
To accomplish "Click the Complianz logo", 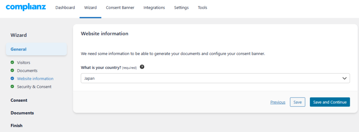I will [x=26, y=7].
